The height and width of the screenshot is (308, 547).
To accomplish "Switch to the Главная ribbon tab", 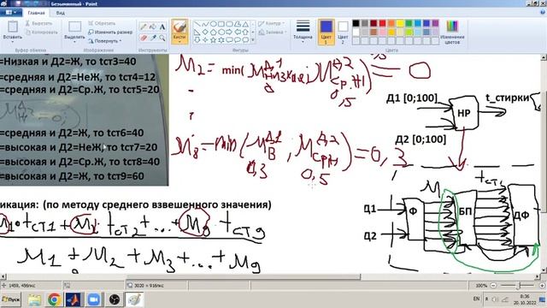I will pyautogui.click(x=36, y=13).
